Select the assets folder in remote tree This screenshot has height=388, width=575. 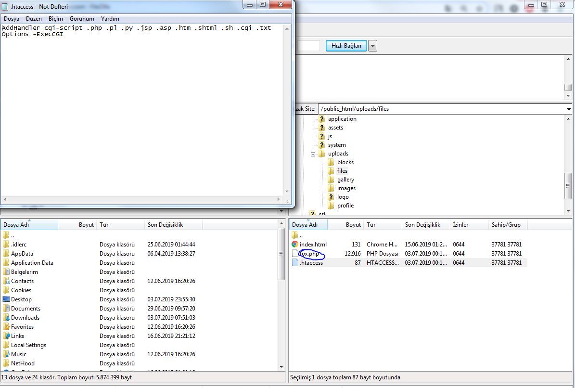click(335, 128)
